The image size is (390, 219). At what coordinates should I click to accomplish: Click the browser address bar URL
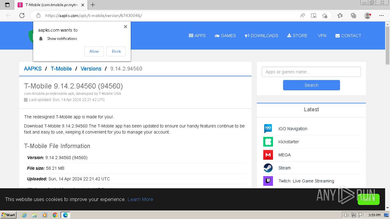(x=94, y=16)
